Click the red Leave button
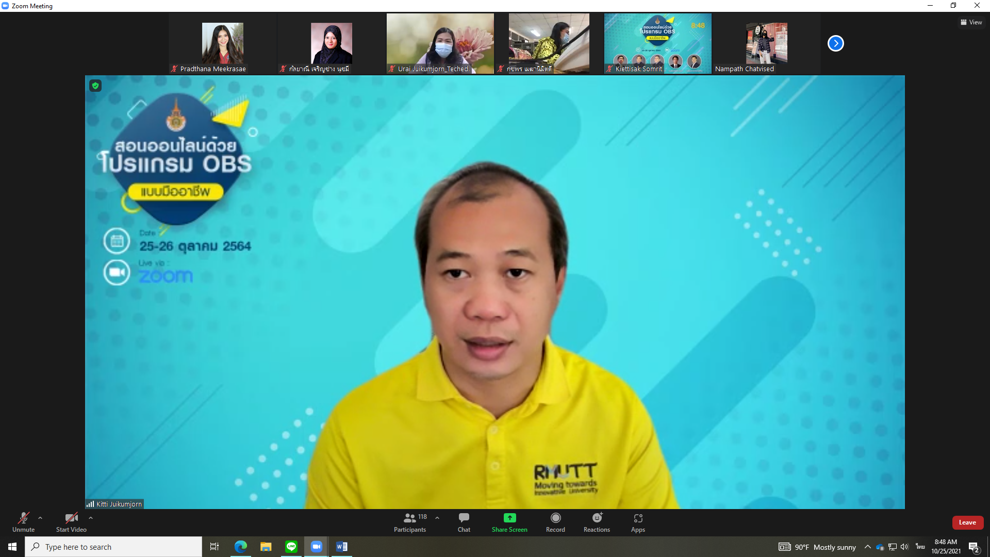 coord(967,522)
